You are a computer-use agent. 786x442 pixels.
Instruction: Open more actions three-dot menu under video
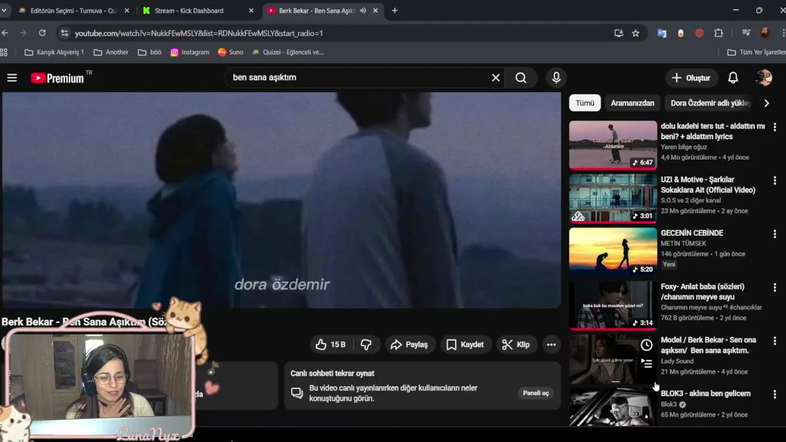551,344
